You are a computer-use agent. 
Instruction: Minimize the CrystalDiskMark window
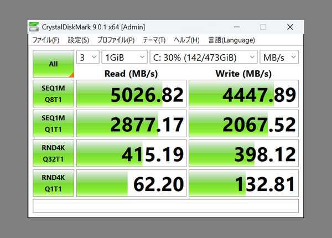pos(236,27)
